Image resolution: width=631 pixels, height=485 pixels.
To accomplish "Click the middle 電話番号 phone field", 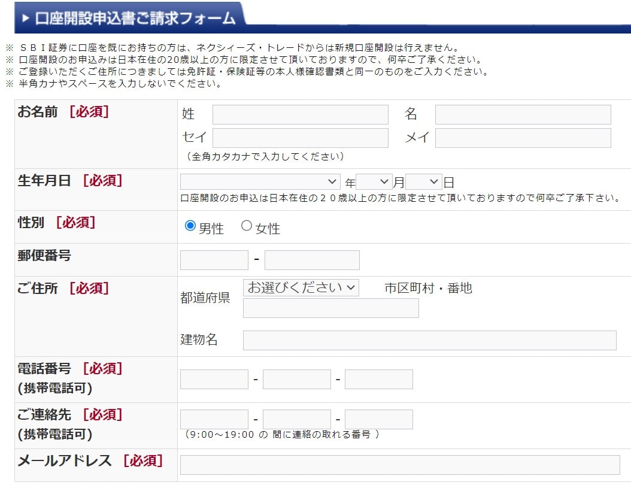I will pos(296,378).
